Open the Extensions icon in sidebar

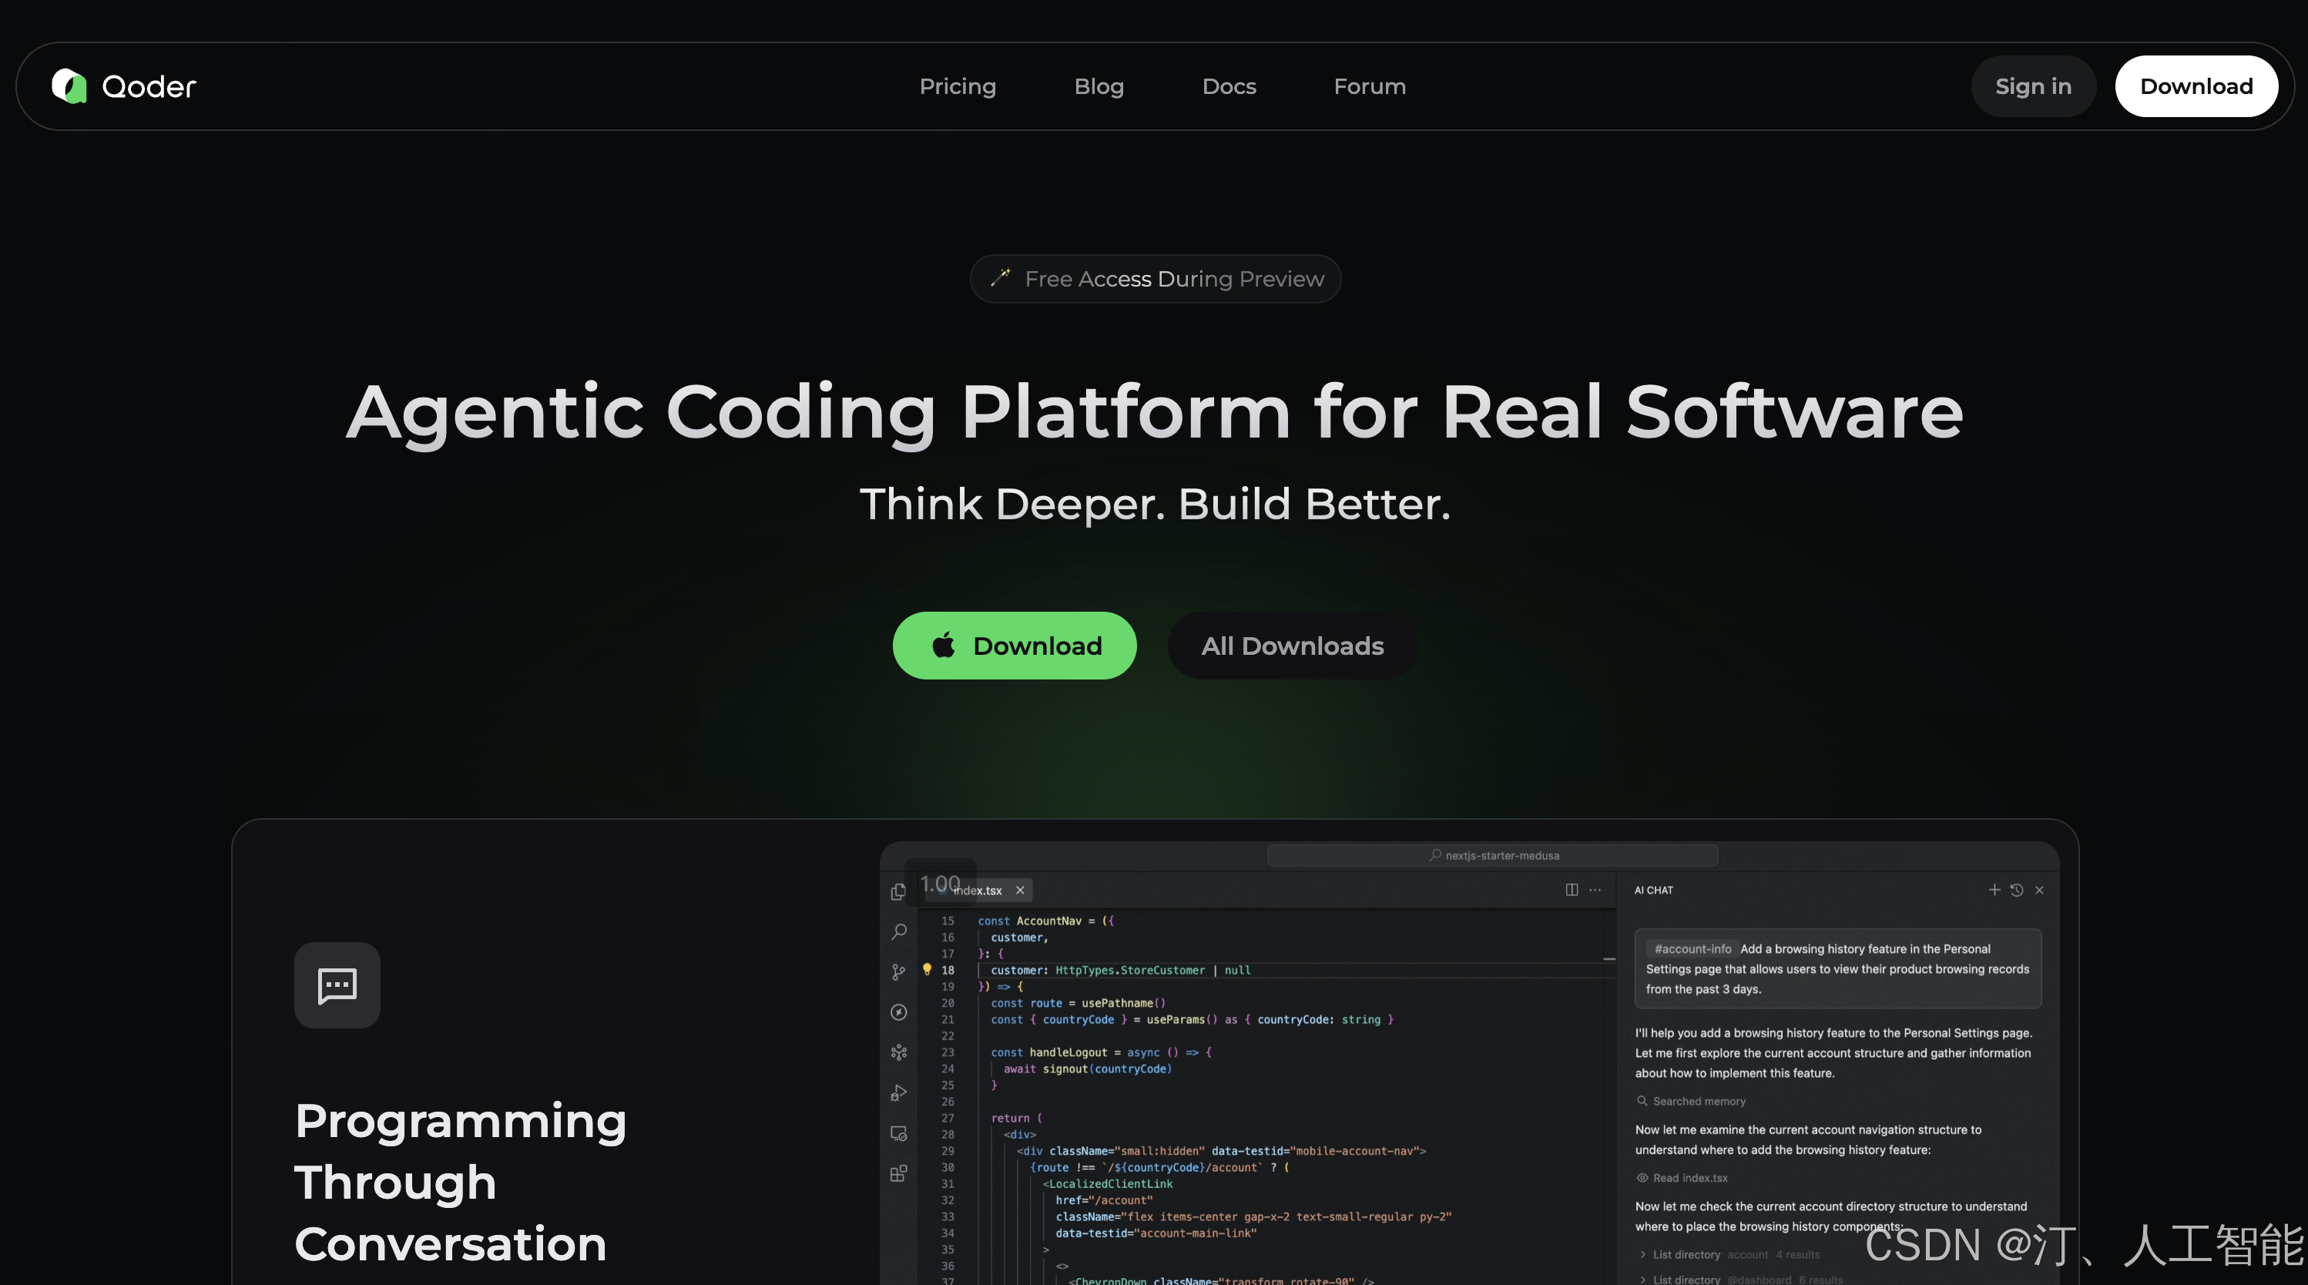[x=899, y=1173]
